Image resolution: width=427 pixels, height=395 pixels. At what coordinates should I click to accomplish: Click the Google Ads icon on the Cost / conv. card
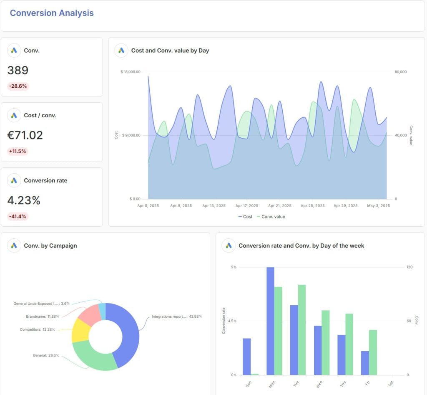coord(14,115)
